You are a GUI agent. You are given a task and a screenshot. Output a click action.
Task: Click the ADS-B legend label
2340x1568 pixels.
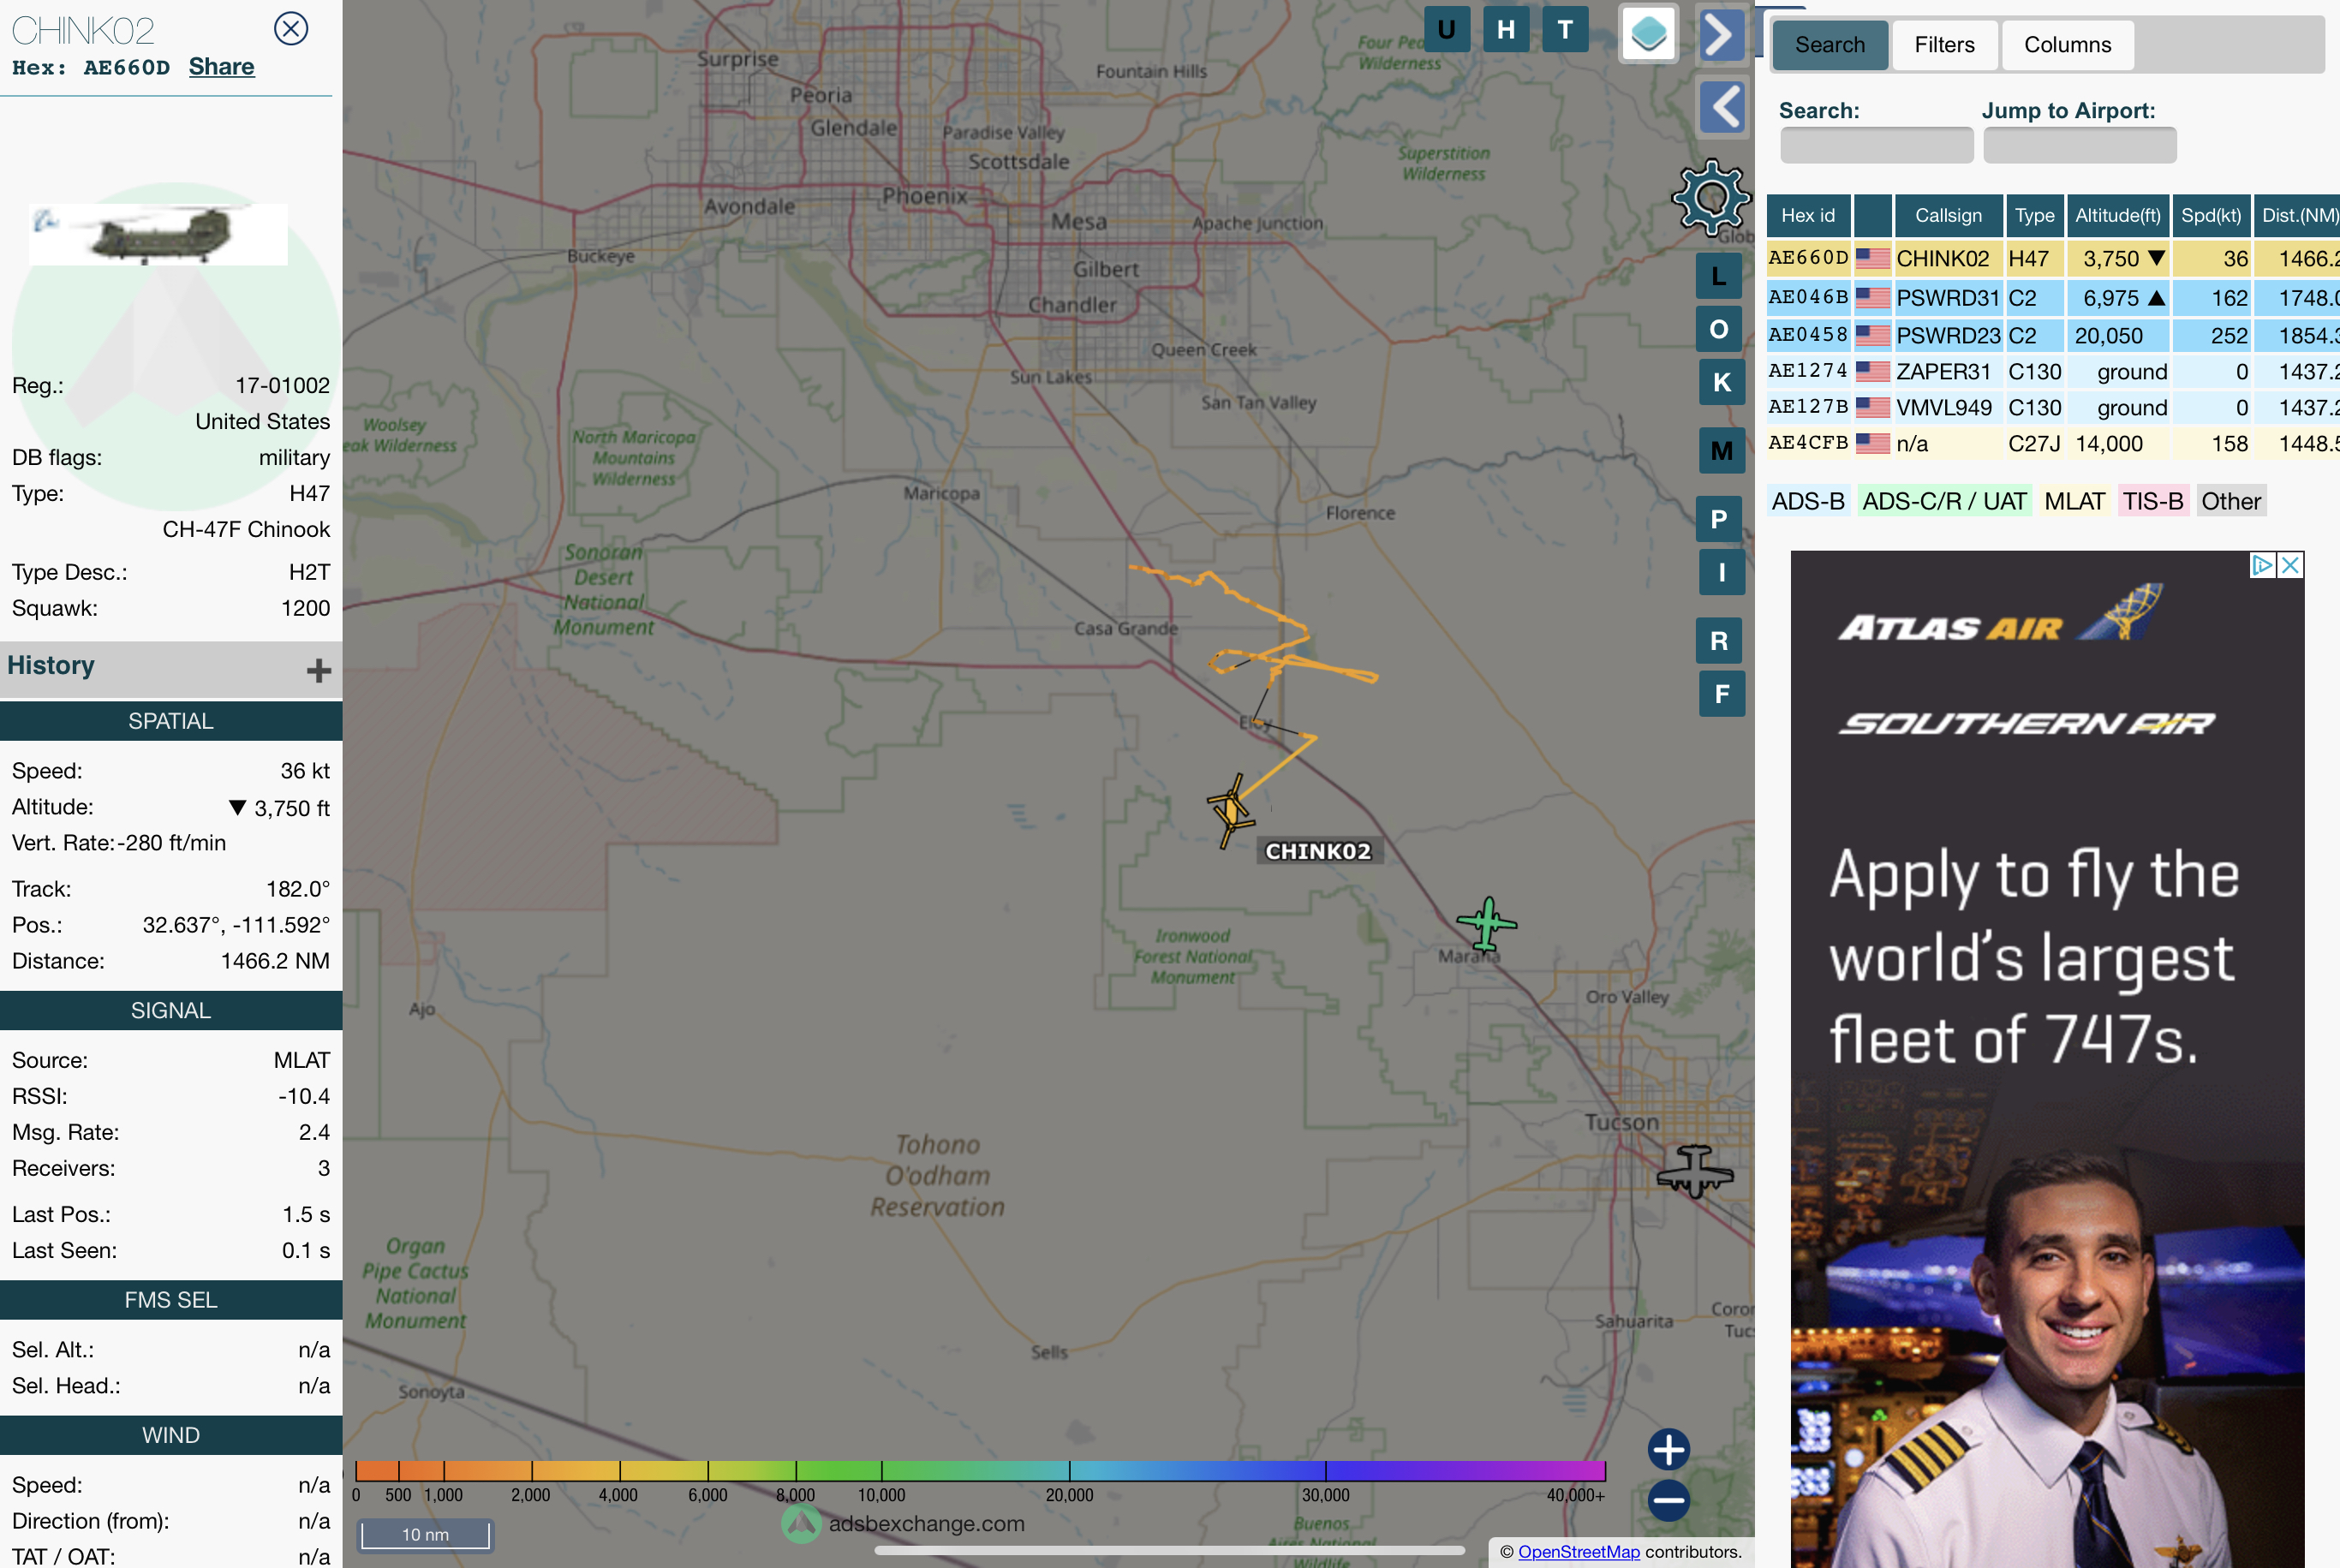point(1808,501)
